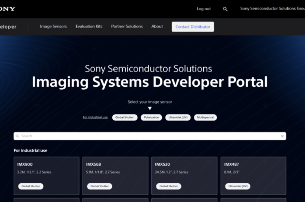
Task: Click the '8.1M, 2/3"' text
Action: [x=232, y=172]
